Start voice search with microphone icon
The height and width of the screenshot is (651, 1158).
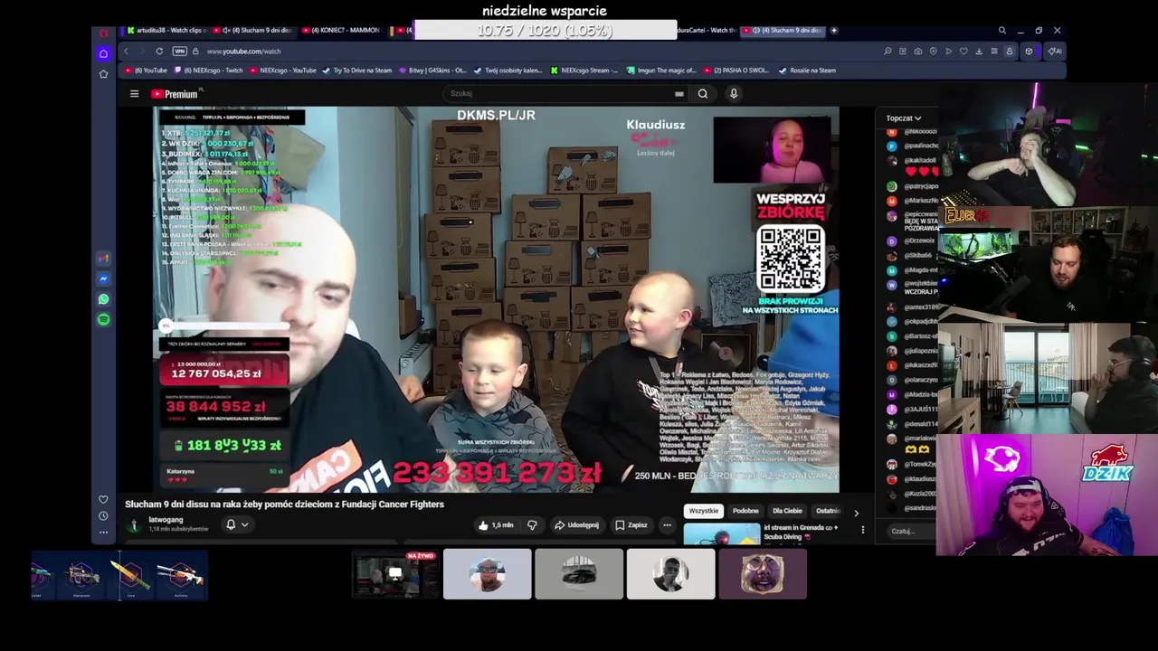point(734,93)
